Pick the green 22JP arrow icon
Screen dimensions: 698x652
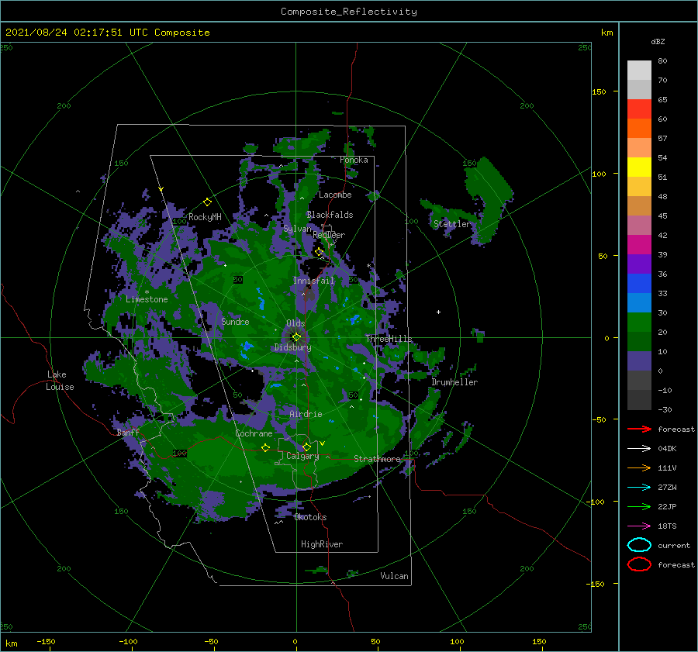[x=639, y=506]
